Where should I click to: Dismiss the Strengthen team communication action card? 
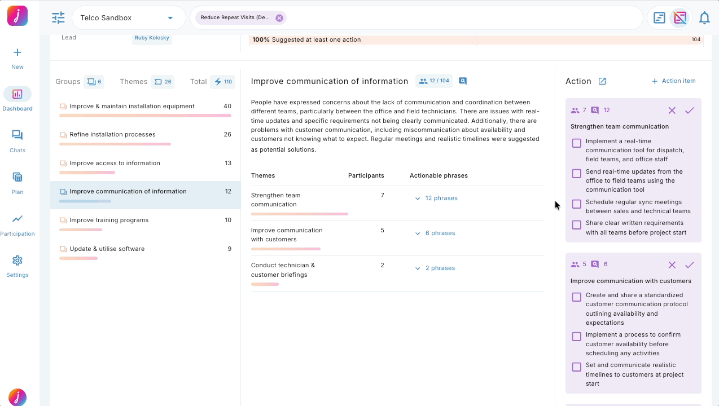coord(672,111)
